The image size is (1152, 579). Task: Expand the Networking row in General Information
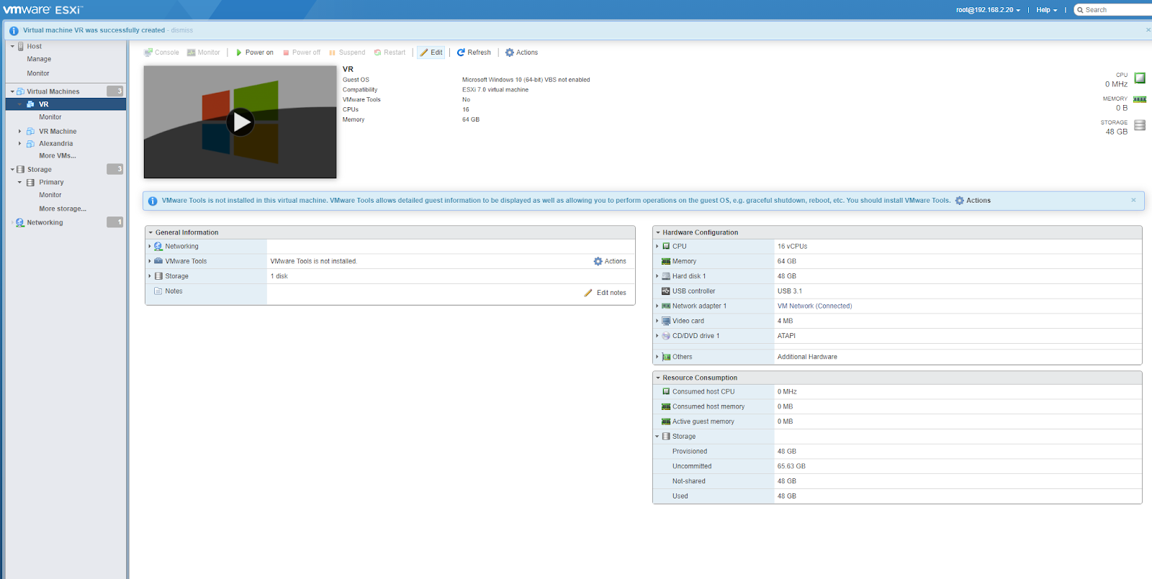pos(150,247)
